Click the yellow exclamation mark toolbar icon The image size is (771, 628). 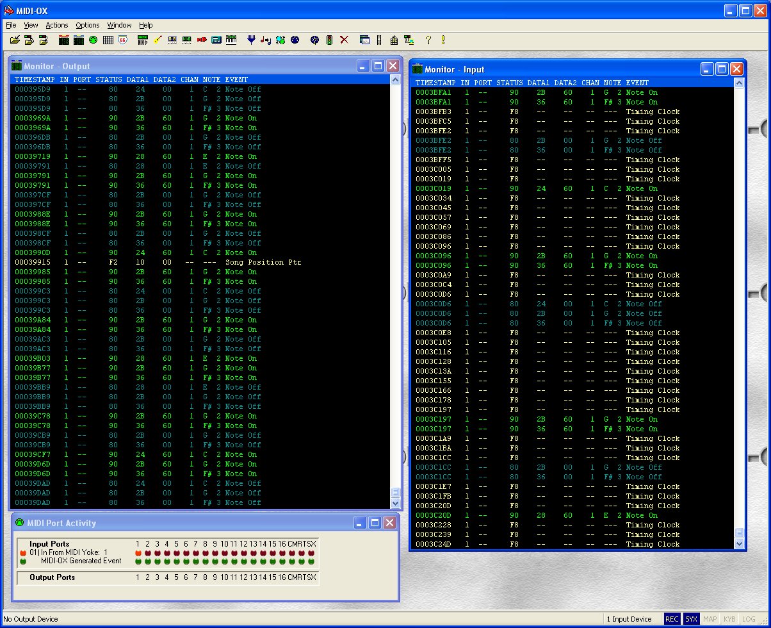pos(442,40)
